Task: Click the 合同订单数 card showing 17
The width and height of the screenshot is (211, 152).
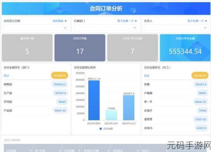Action: [x=80, y=47]
